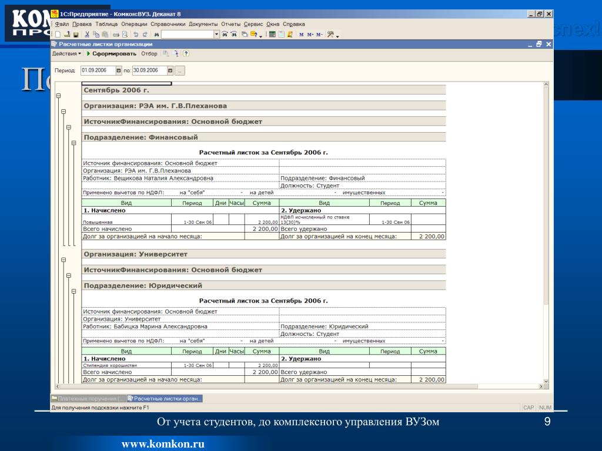Click the Работник: Бабицка Марина Александровна cell
Image resolution: width=602 pixels, height=451 pixels.
point(180,327)
